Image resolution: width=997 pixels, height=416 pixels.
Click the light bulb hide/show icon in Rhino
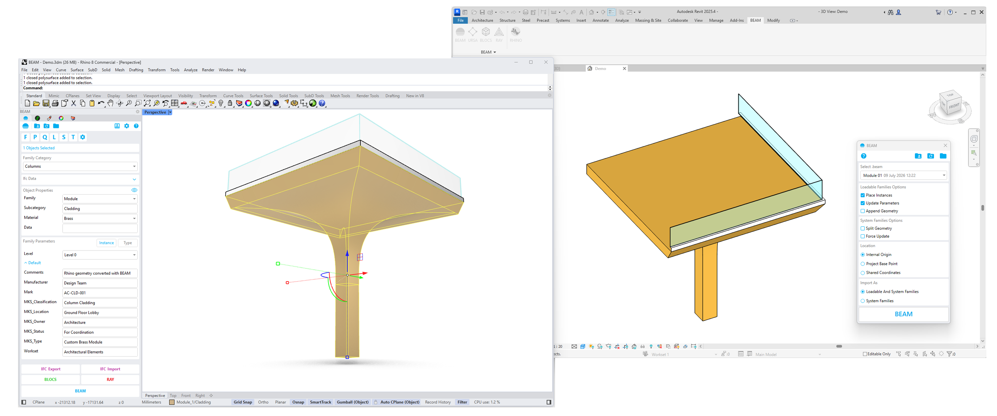click(x=220, y=103)
